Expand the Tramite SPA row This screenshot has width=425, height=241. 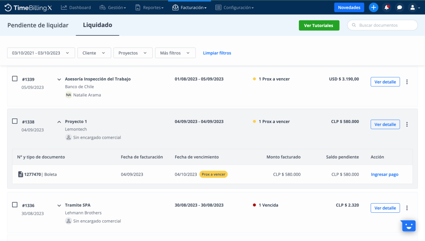pos(59,205)
